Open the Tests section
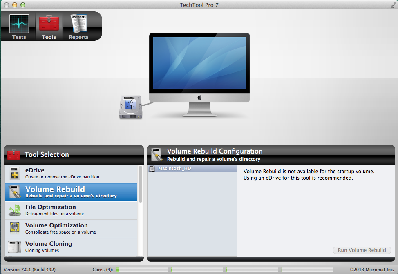The image size is (398, 274). 19,27
